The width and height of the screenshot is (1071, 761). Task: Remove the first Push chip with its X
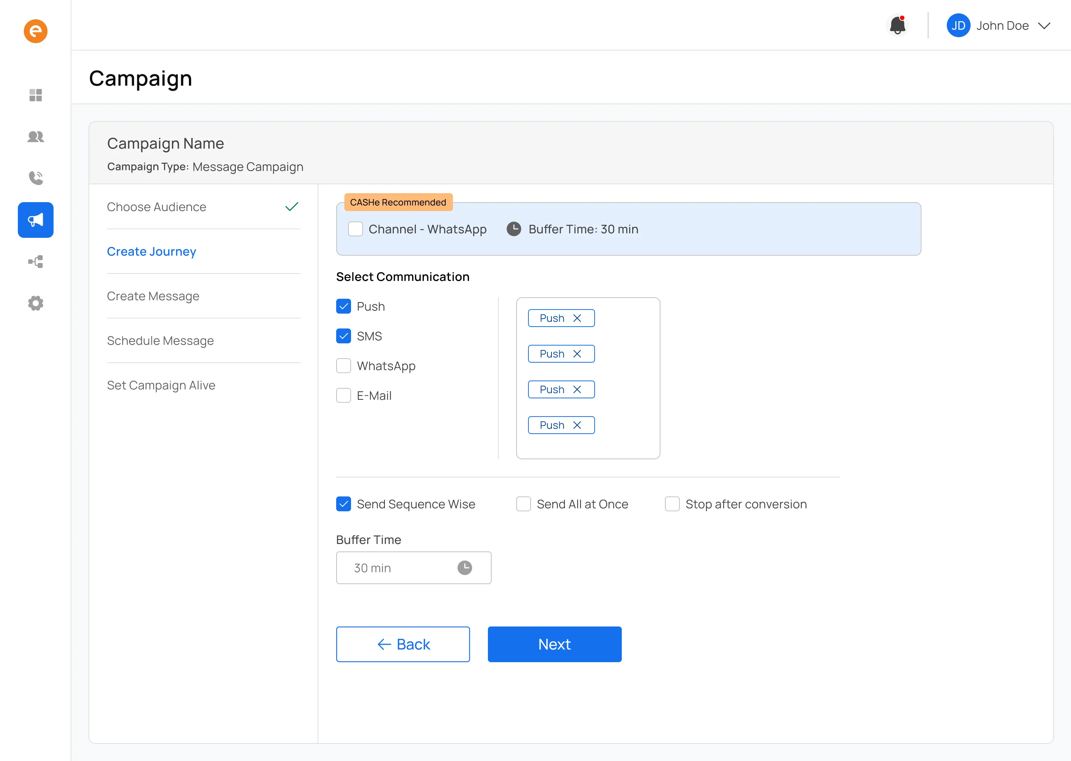pos(577,318)
